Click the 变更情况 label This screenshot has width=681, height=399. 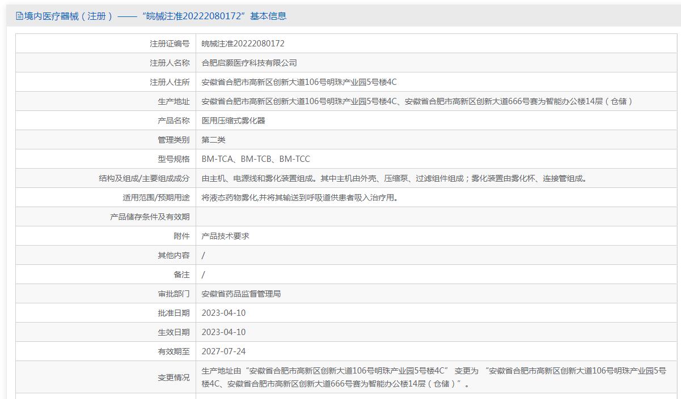point(174,377)
